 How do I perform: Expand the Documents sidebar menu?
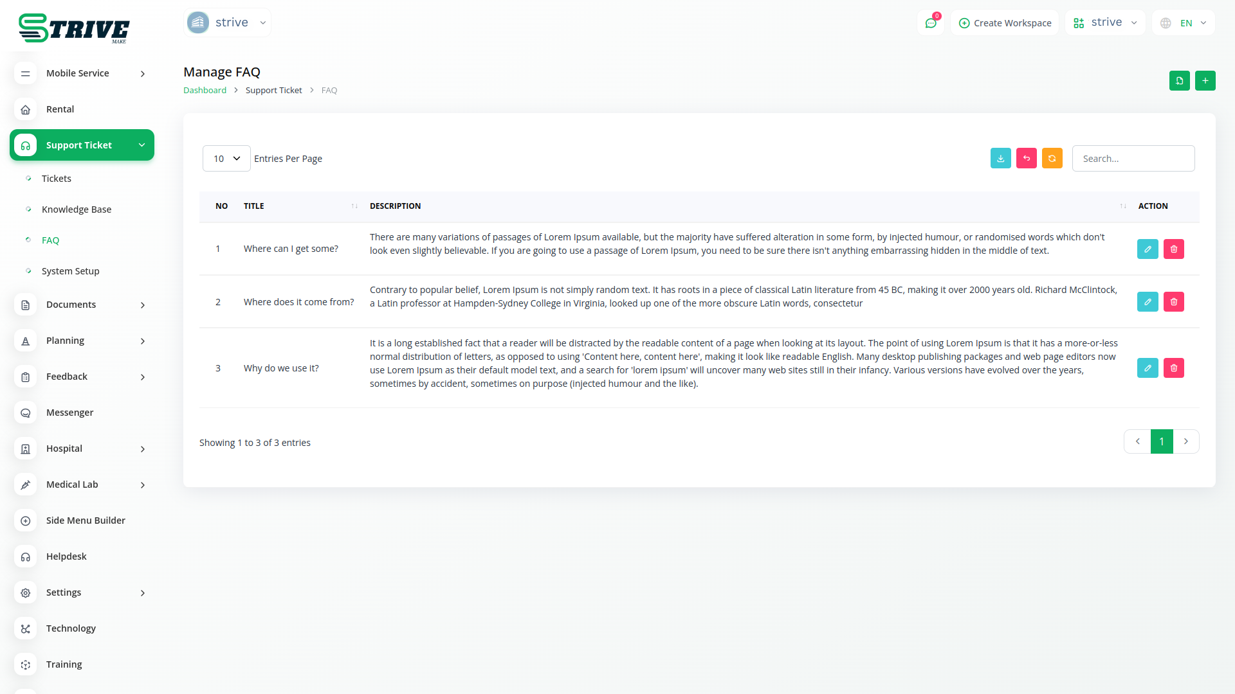click(x=82, y=305)
